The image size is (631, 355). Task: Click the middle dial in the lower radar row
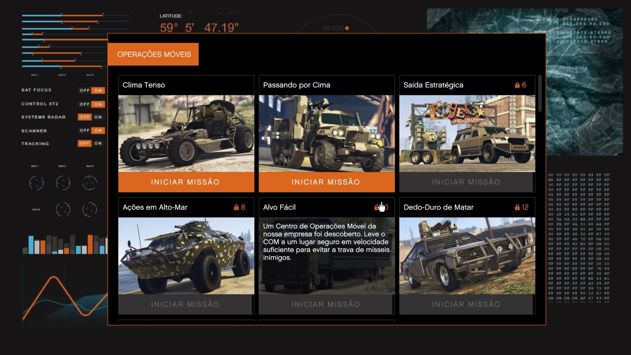[x=63, y=209]
